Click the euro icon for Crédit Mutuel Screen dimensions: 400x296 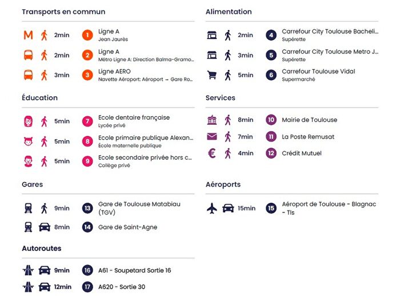click(x=212, y=153)
